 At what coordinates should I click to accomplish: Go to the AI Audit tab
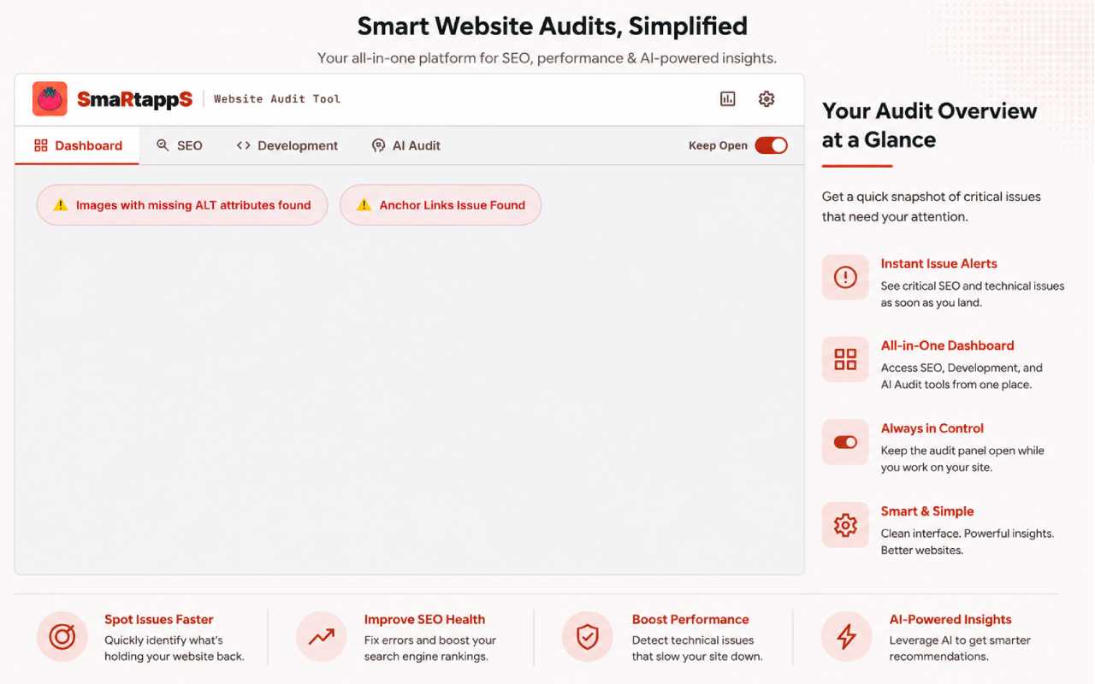coord(405,145)
